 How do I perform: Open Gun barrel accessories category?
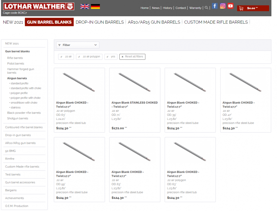click(x=20, y=182)
